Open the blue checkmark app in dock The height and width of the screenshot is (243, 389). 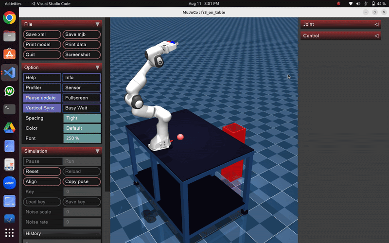click(x=9, y=219)
